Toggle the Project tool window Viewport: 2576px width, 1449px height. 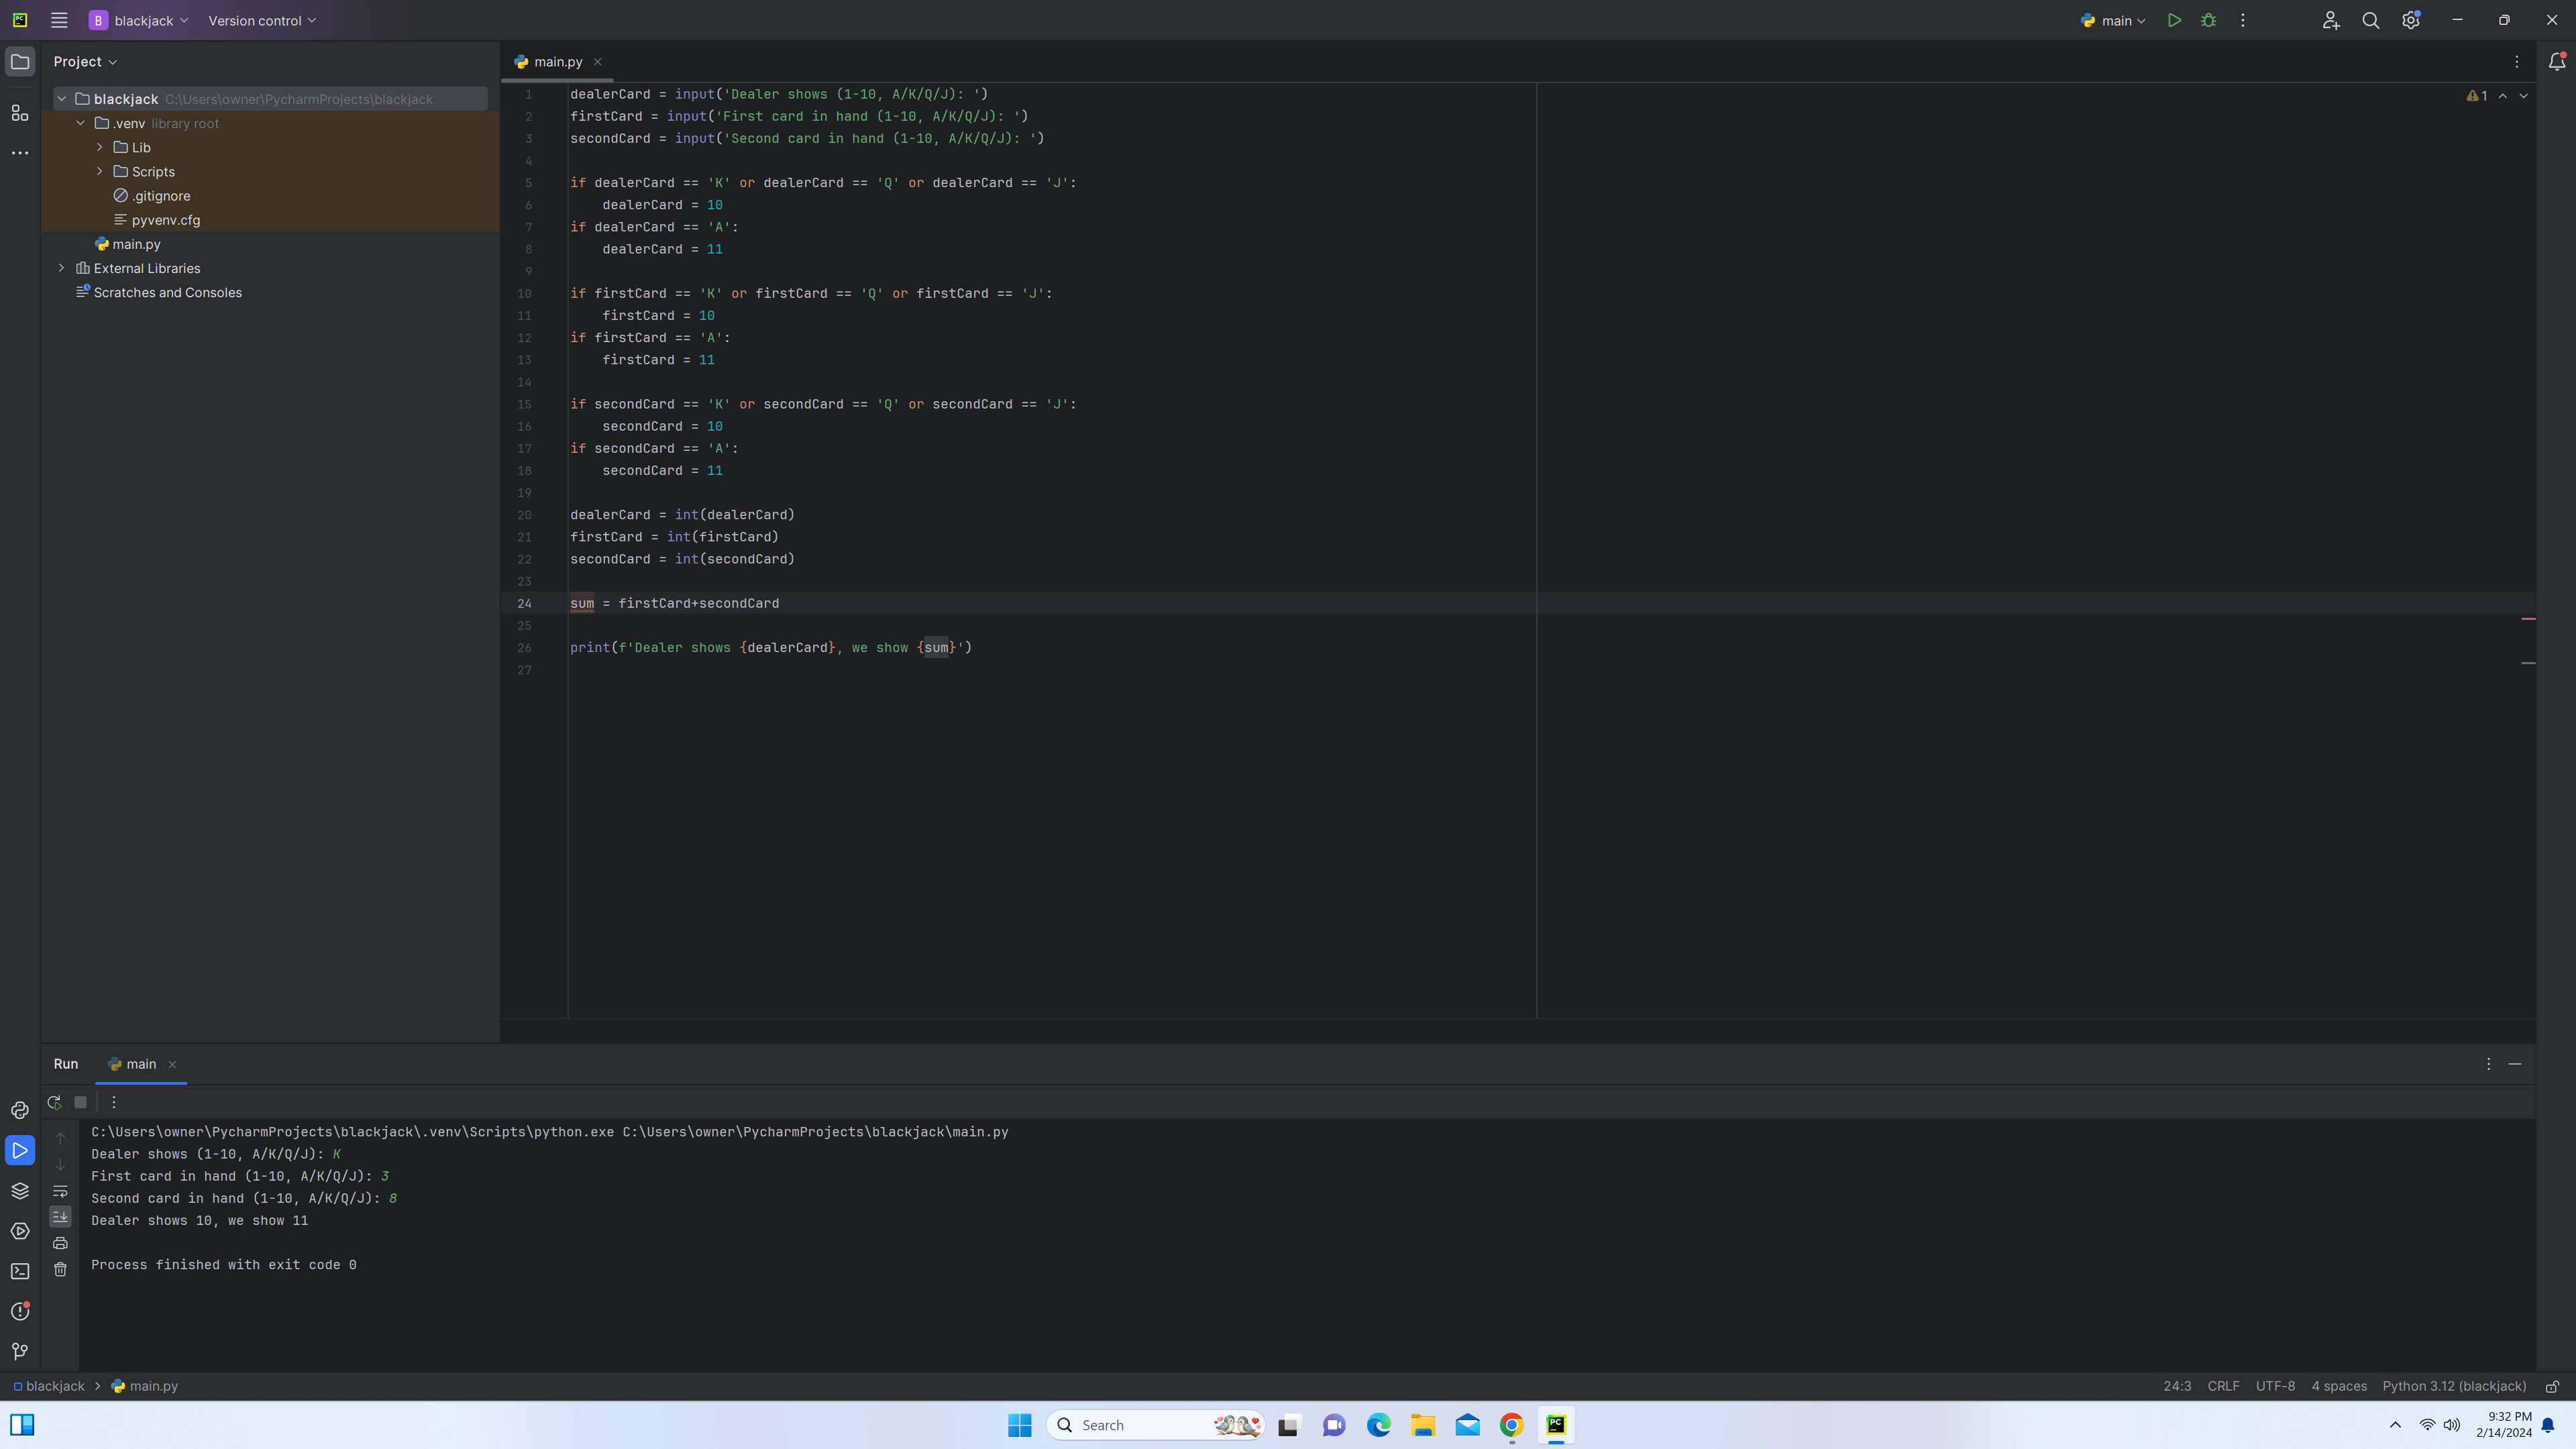[x=20, y=62]
